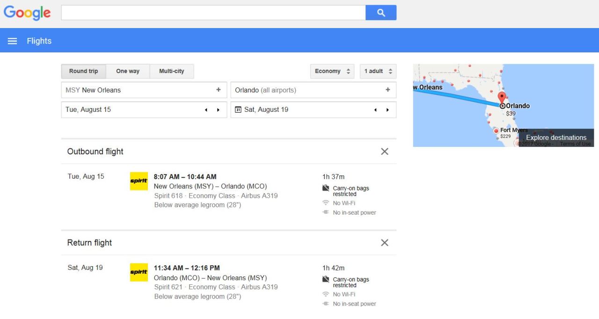Click the blue search magnifier button

point(381,13)
